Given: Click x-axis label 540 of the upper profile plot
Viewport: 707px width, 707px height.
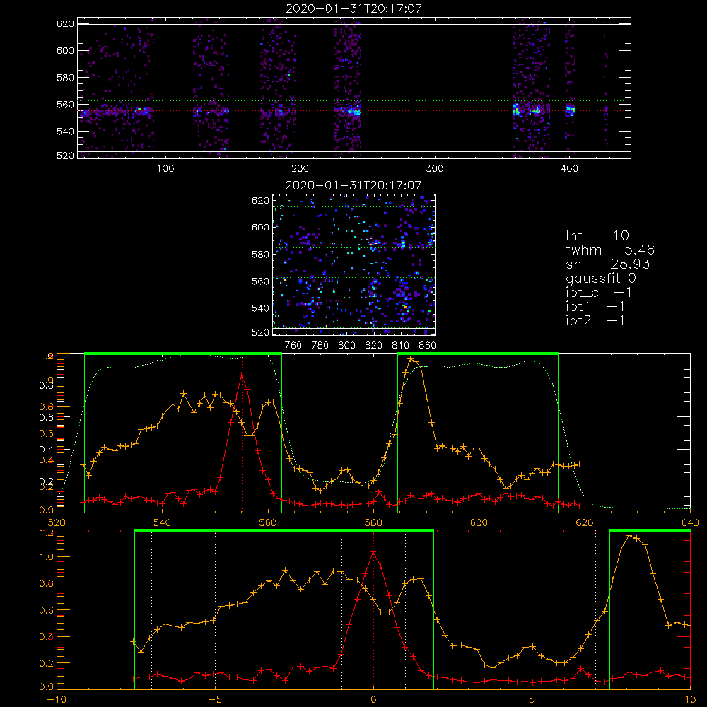Looking at the screenshot, I should pos(163,522).
